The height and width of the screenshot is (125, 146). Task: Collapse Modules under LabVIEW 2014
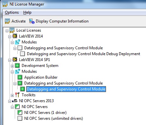12,42
